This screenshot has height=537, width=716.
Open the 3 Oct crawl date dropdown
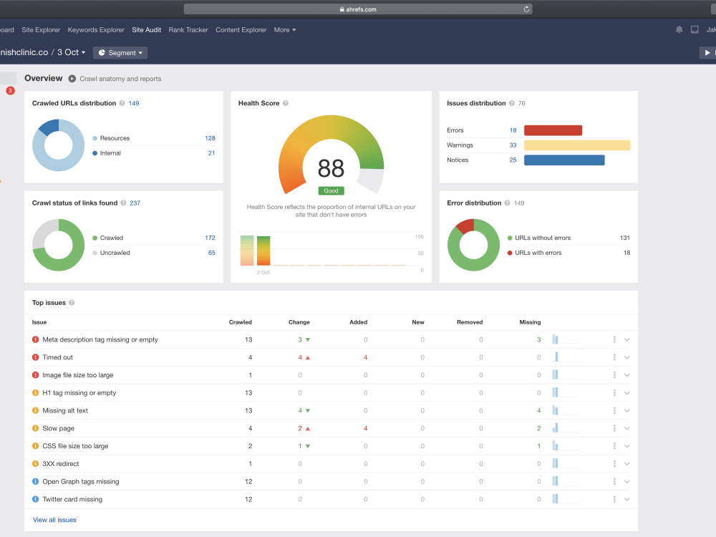(71, 52)
